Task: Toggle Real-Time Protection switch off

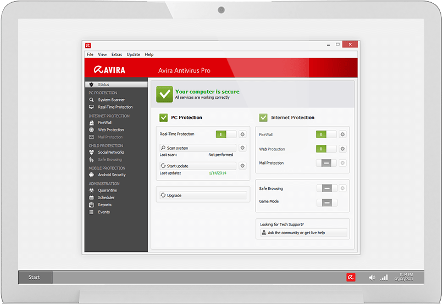Action: click(226, 134)
